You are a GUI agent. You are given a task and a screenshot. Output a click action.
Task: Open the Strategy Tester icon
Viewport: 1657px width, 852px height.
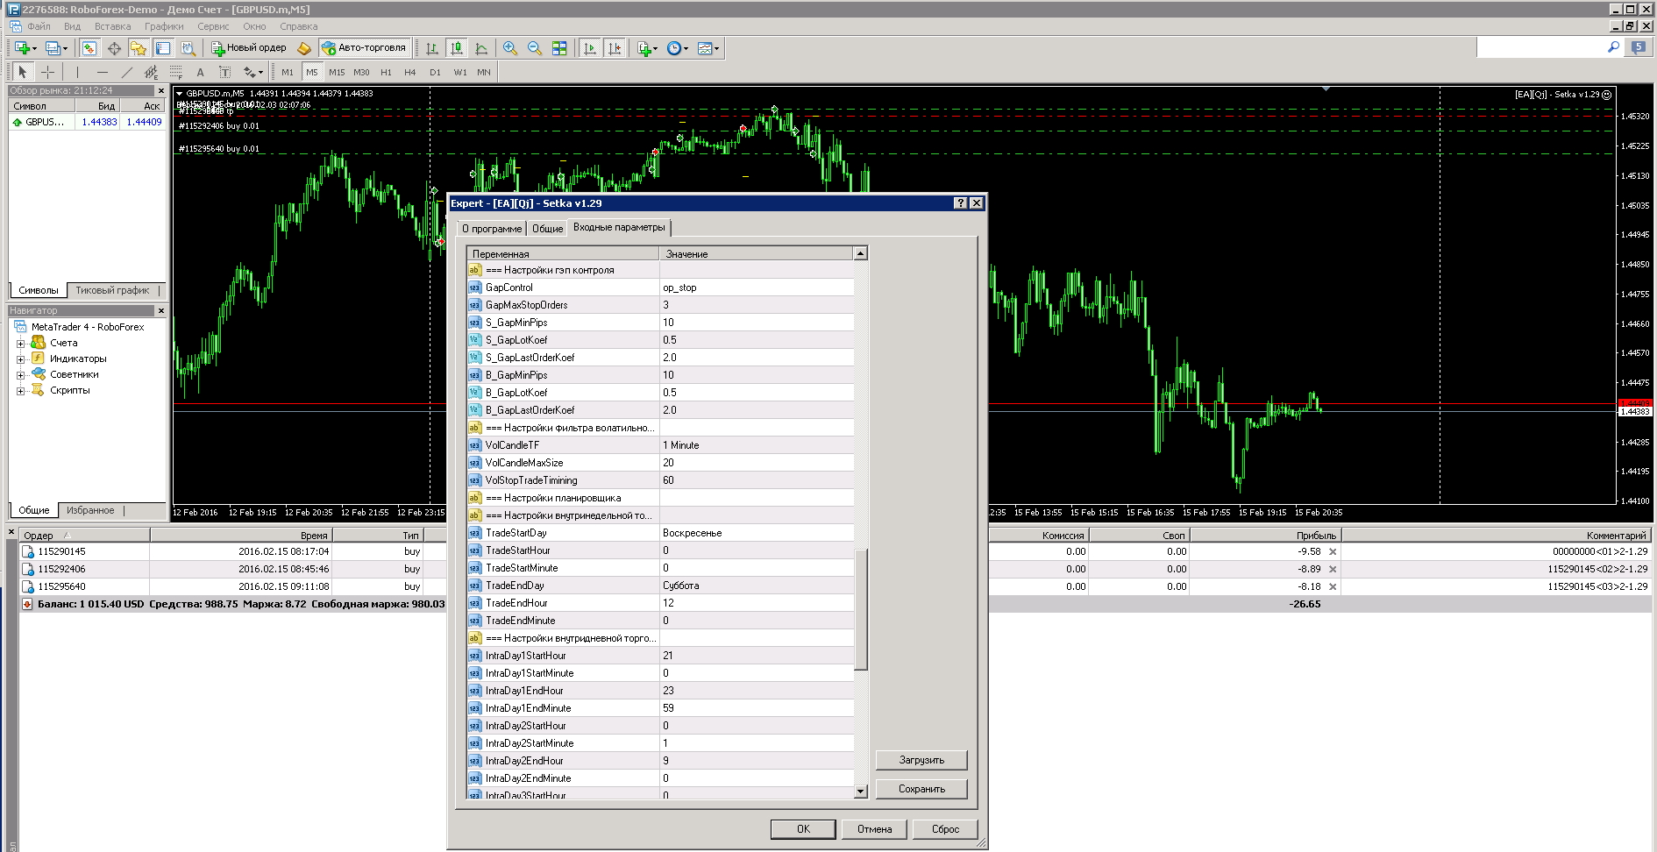(x=188, y=48)
